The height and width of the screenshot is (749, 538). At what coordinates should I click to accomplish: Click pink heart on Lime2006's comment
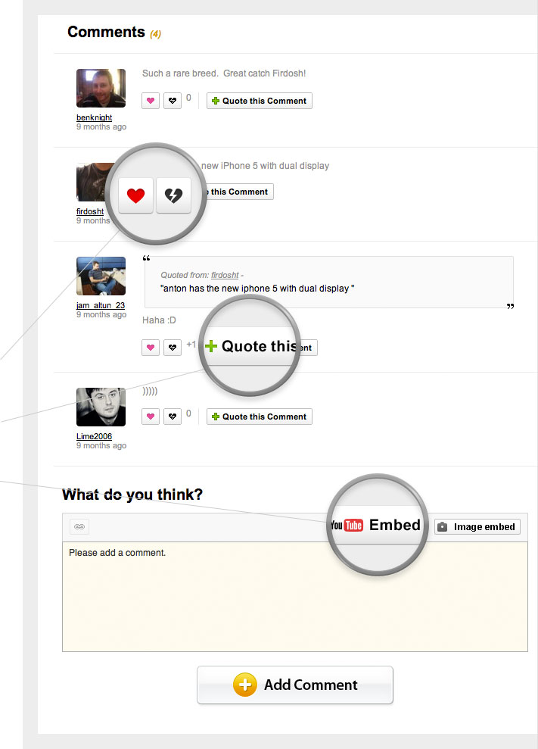click(151, 417)
